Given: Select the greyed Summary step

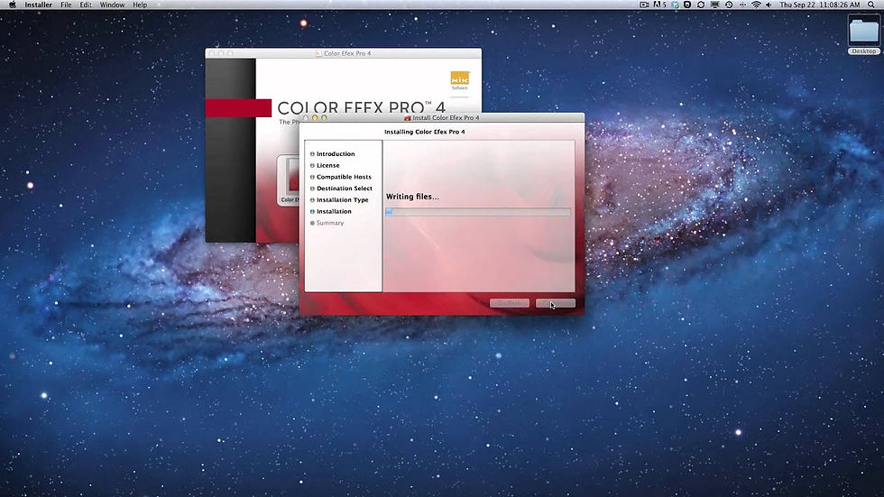Looking at the screenshot, I should 329,223.
